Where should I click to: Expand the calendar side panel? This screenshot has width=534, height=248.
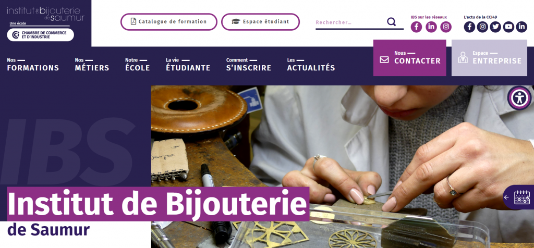pyautogui.click(x=518, y=197)
